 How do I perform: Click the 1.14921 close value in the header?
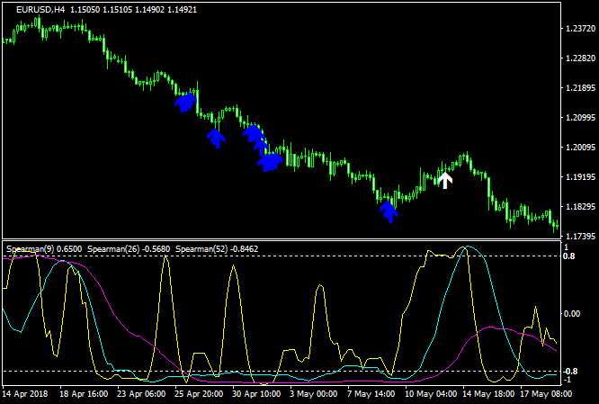tap(181, 10)
